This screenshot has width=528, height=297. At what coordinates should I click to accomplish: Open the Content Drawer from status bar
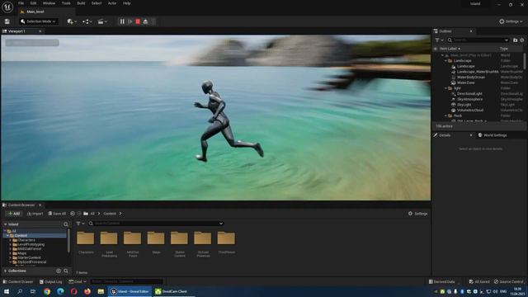tap(18, 282)
